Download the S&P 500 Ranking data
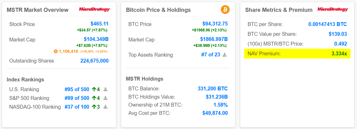 (105, 98)
